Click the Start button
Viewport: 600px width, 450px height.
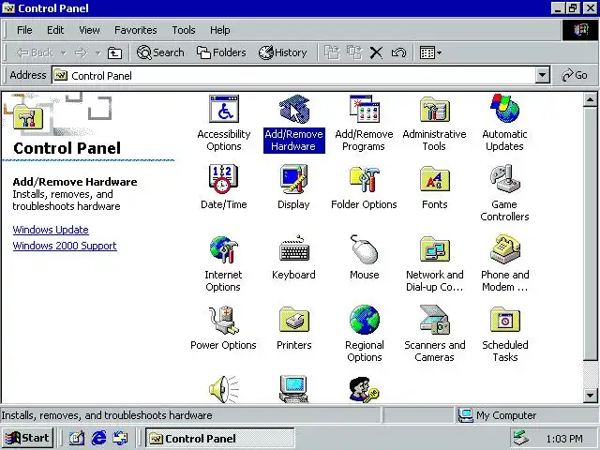pos(27,438)
